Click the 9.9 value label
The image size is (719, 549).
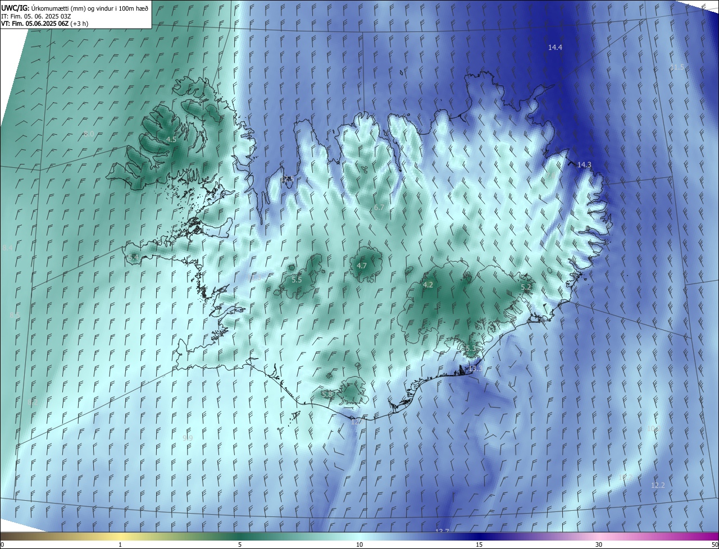tap(188, 438)
